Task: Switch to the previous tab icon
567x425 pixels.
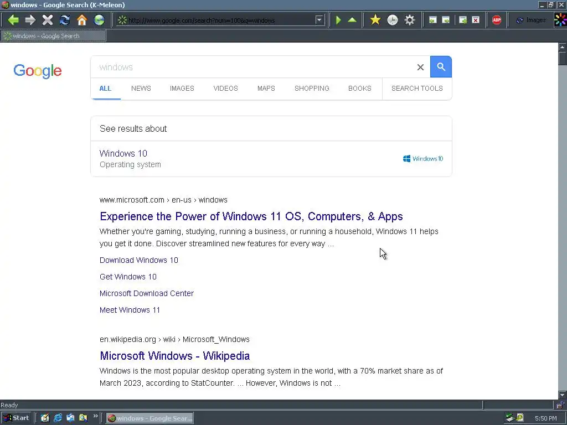Action: (432, 20)
